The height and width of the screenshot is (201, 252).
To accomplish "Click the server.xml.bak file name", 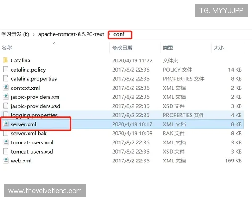I will coord(29,133).
